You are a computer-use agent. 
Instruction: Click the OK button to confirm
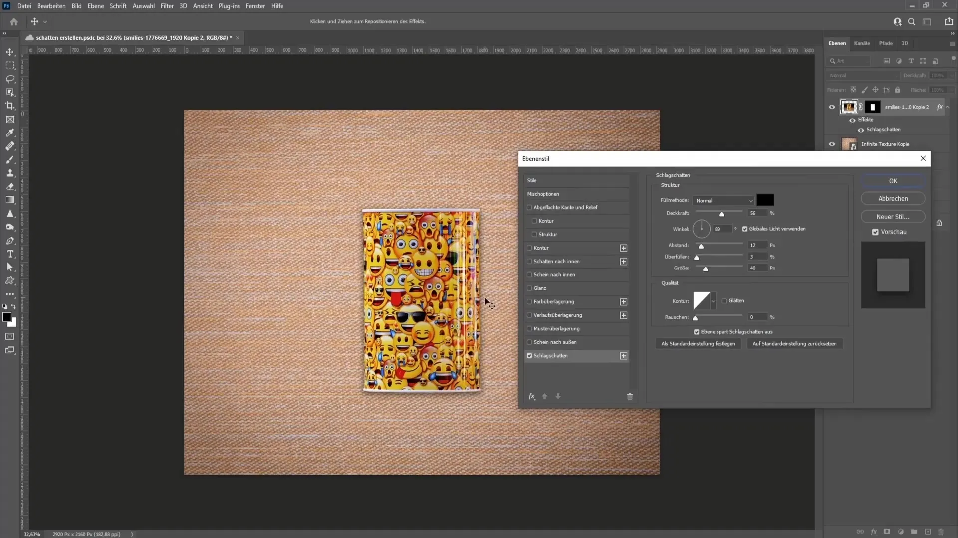tap(894, 181)
